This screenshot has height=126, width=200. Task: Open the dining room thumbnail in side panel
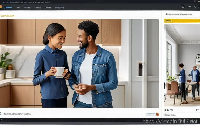click(x=182, y=65)
